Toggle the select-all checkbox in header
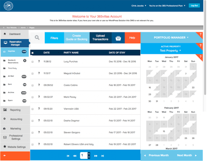Image resolution: width=207 pixels, height=161 pixels. pos(32,53)
